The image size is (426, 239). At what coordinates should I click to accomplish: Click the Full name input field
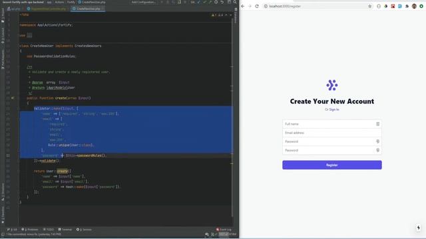[x=331, y=124]
